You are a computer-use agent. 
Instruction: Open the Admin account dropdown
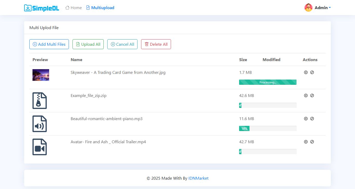318,8
